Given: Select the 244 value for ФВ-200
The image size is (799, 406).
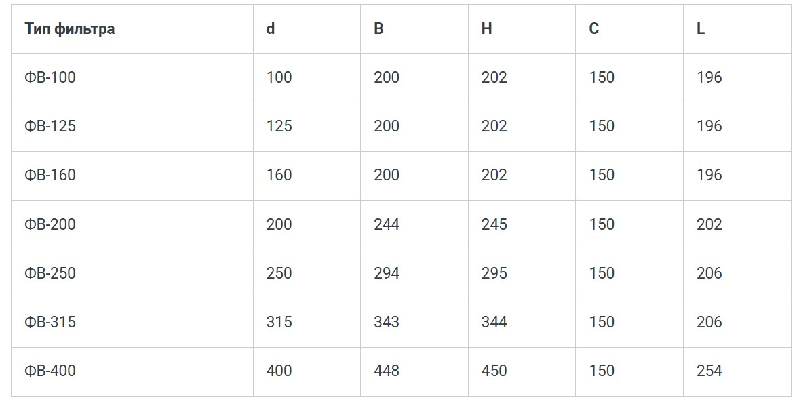Looking at the screenshot, I should [387, 224].
